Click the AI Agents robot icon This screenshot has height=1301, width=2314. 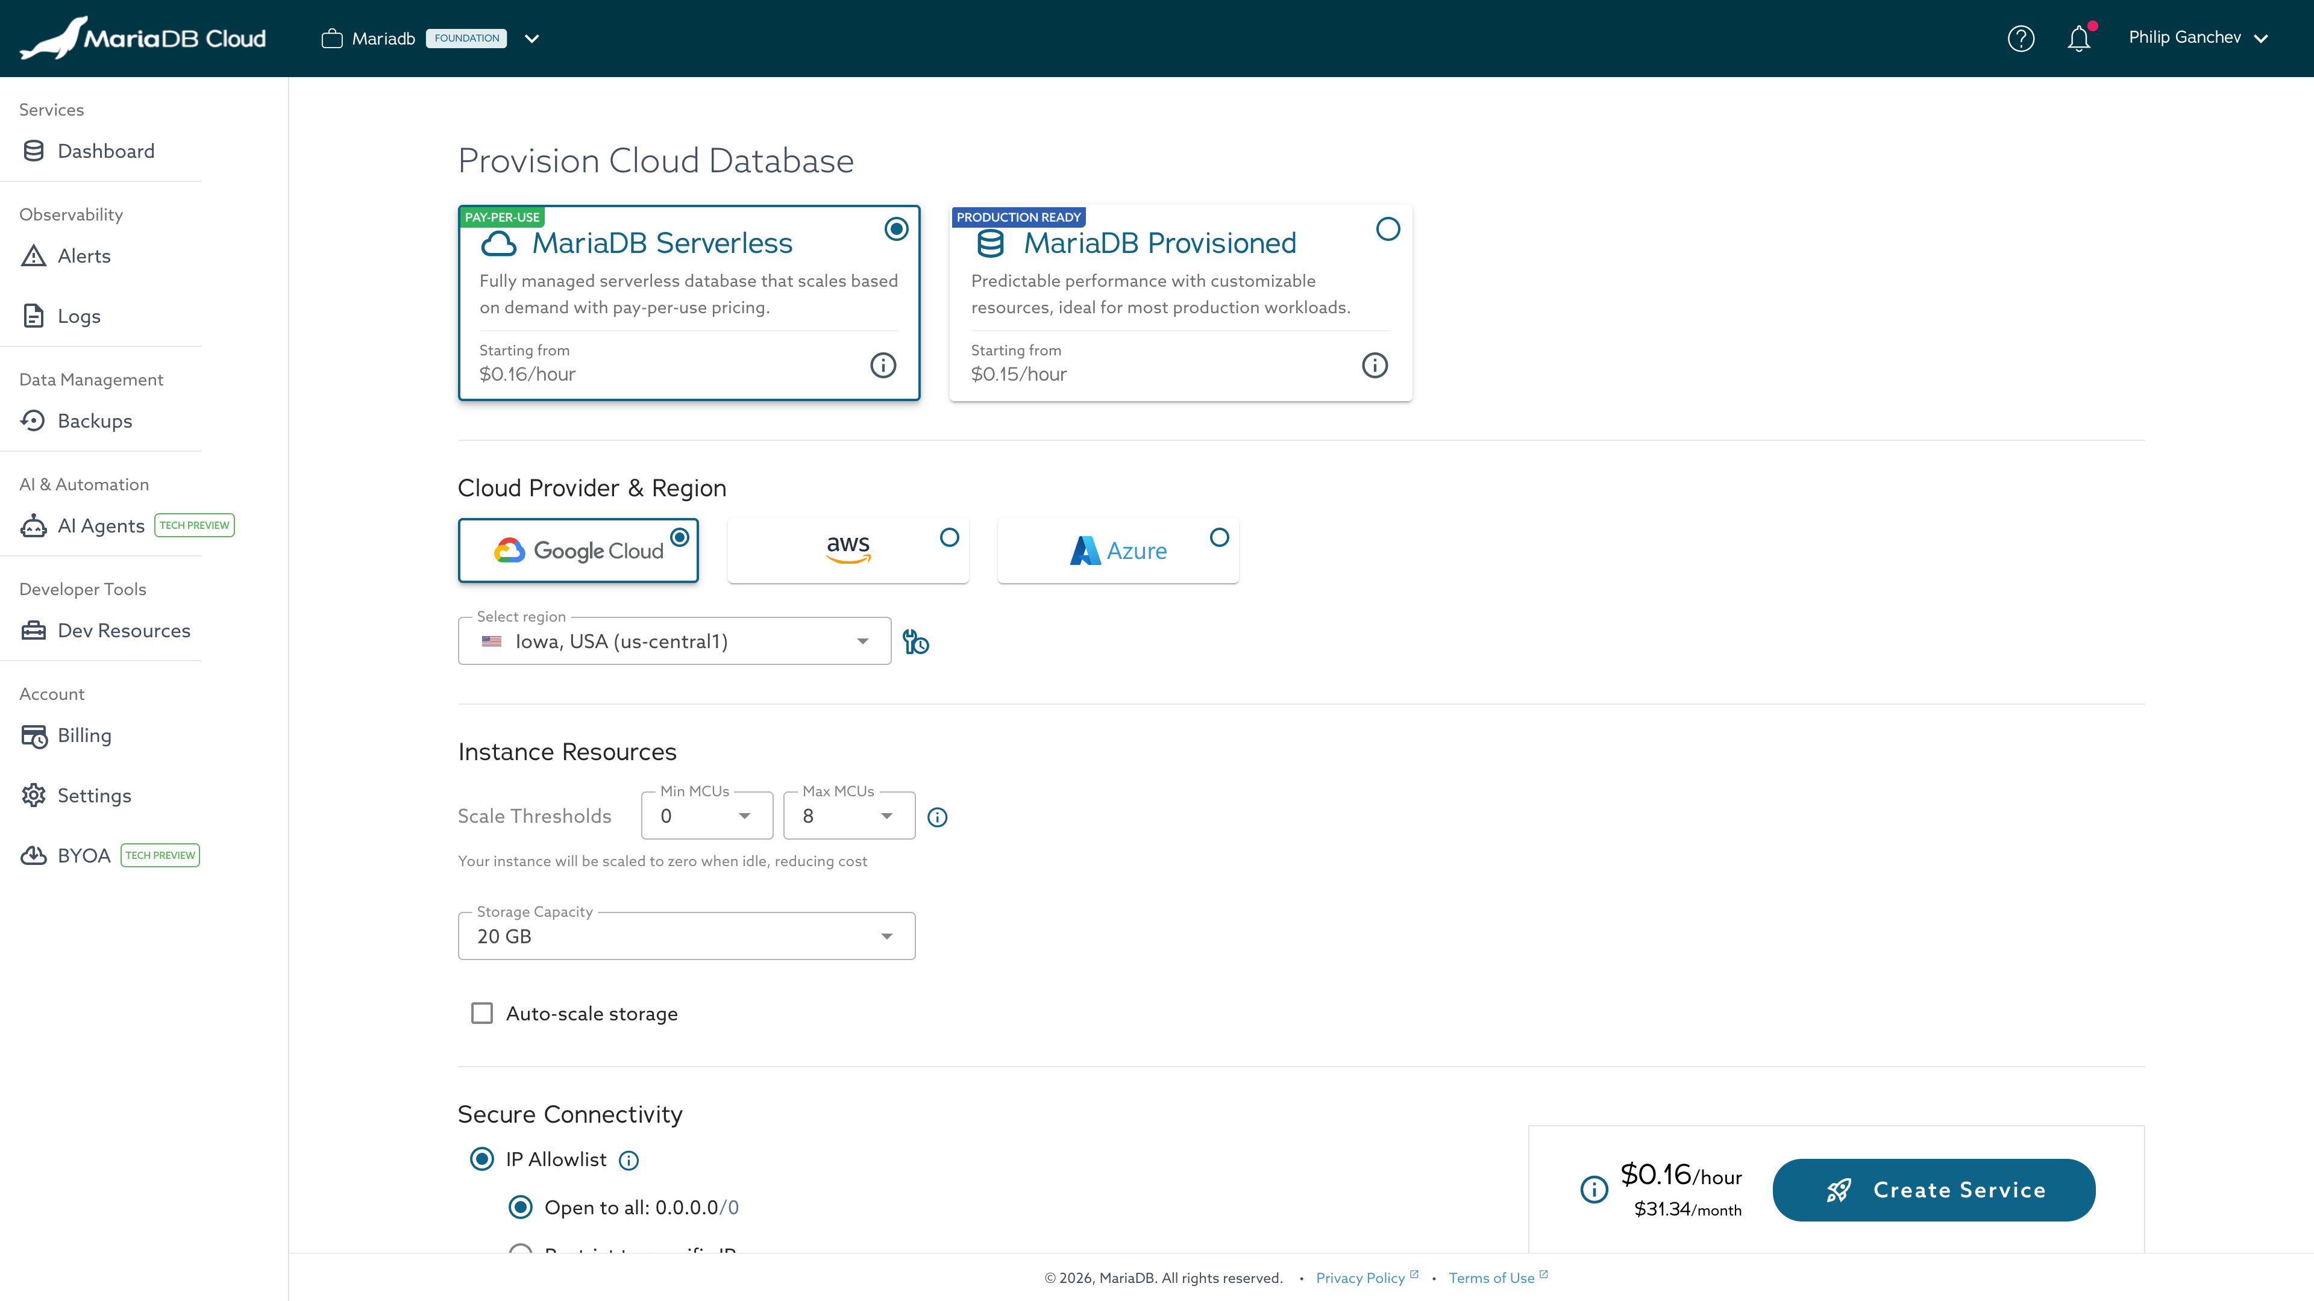33,525
